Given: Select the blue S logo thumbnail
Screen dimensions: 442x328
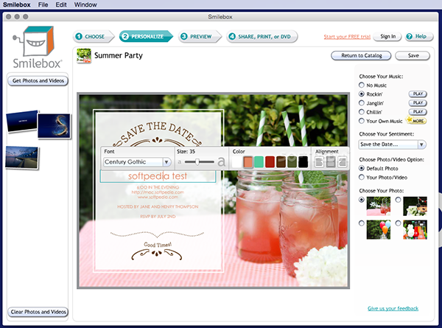Looking at the screenshot, I should point(54,126).
